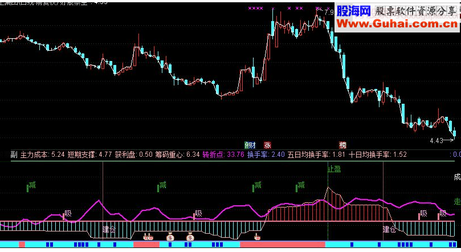This screenshot has width=461, height=252.
Task: Select the first 减 reduce marker
Action: click(x=31, y=185)
